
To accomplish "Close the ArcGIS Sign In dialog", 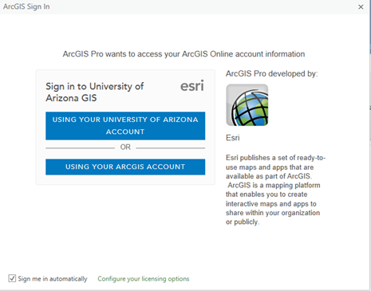I will tap(361, 7).
